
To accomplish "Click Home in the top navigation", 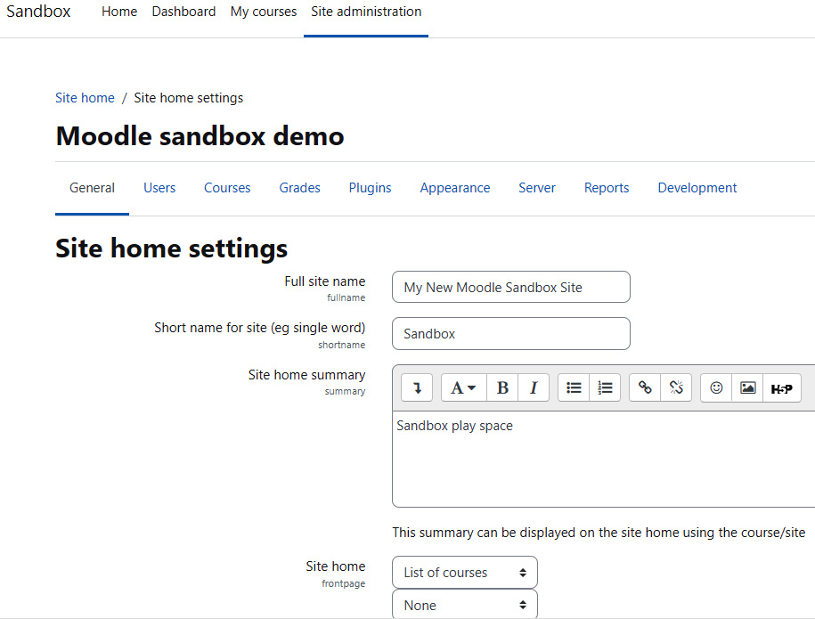I will pyautogui.click(x=119, y=12).
